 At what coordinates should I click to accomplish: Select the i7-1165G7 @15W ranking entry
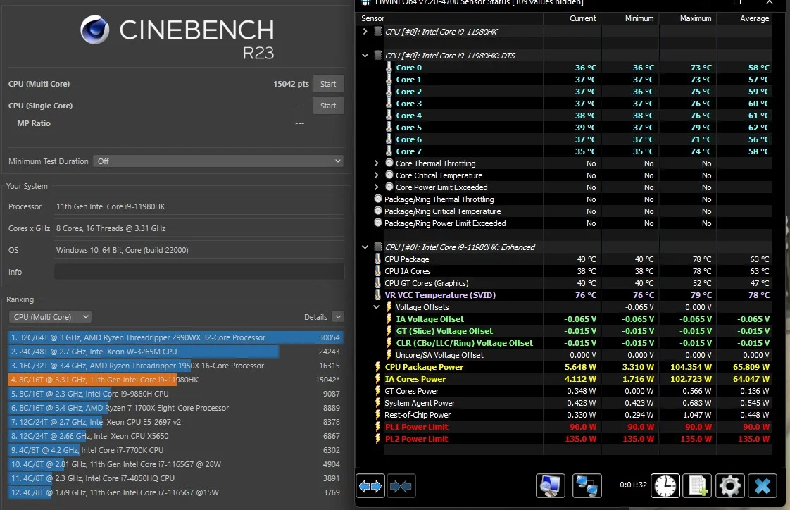[x=176, y=492]
